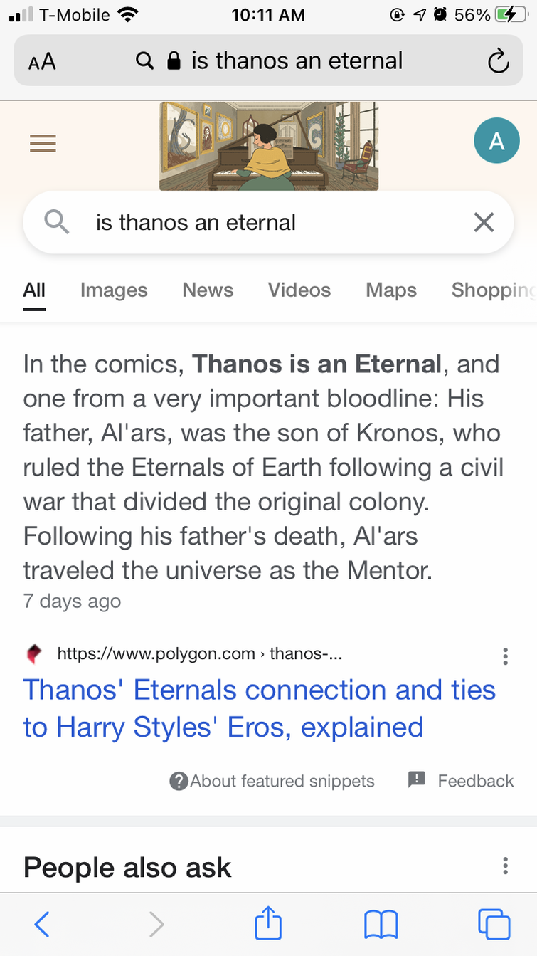The height and width of the screenshot is (956, 537).
Task: Show all open tabs in Safari
Action: (x=494, y=924)
